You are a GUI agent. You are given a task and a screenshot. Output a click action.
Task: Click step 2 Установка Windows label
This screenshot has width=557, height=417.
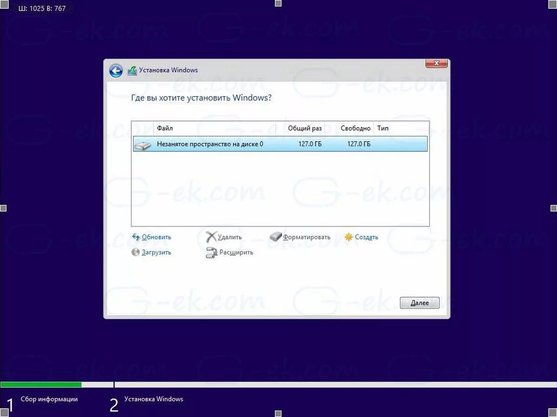(154, 399)
